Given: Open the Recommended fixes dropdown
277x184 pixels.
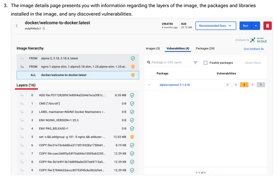Looking at the screenshot, I should [216, 26].
